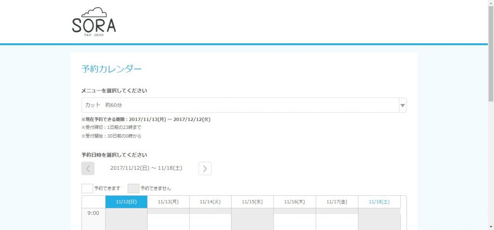Click the SORA hair salon logo
494x230 pixels.
pos(94,22)
